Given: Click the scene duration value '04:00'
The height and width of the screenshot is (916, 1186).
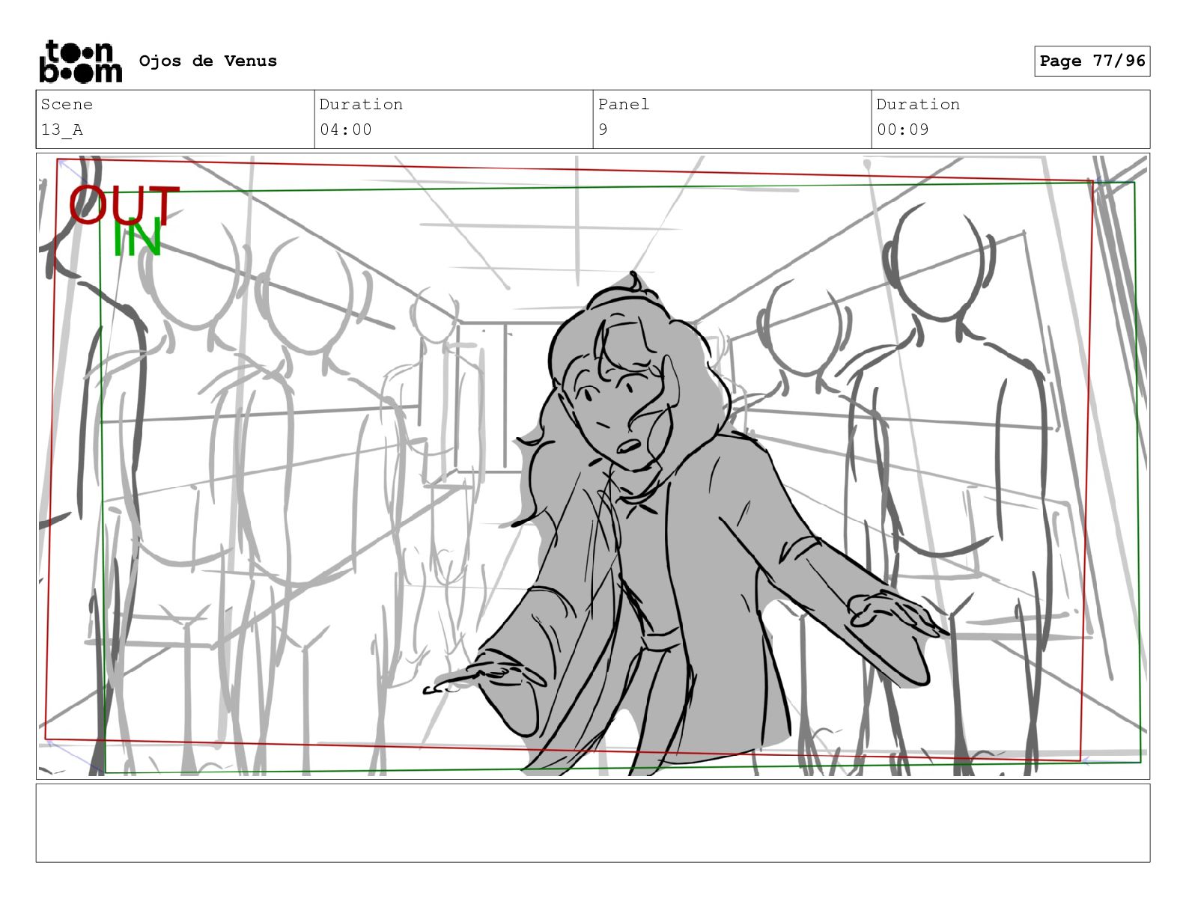Looking at the screenshot, I should pyautogui.click(x=346, y=129).
